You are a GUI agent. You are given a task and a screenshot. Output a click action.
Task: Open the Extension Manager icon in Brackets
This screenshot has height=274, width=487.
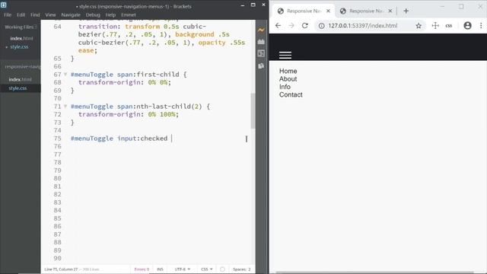[x=261, y=42]
